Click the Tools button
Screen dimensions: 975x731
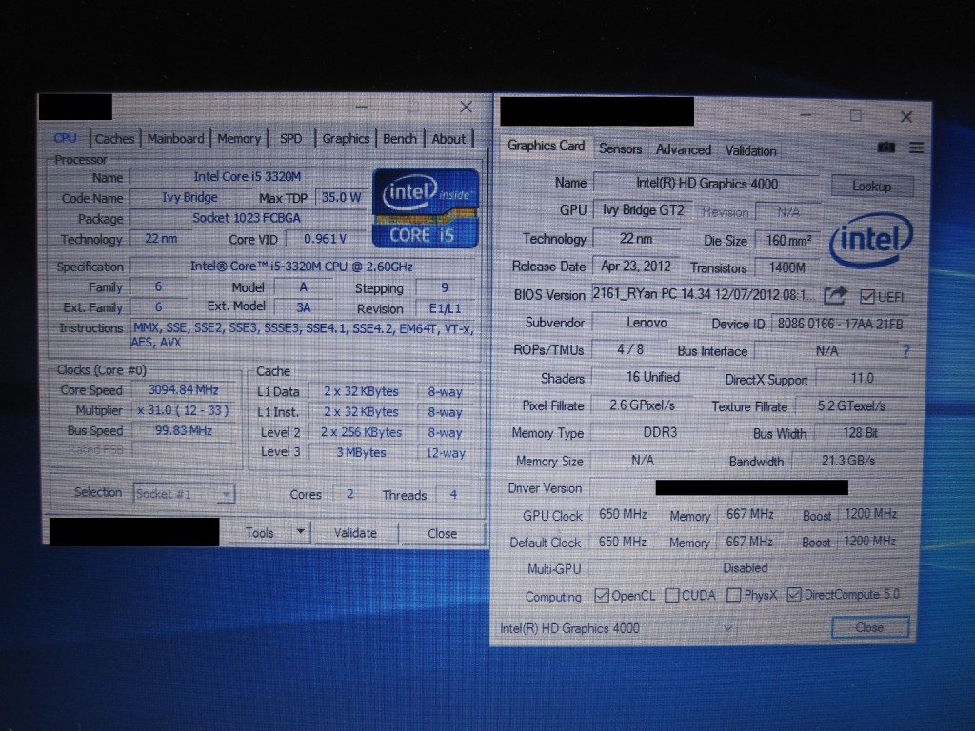click(259, 533)
